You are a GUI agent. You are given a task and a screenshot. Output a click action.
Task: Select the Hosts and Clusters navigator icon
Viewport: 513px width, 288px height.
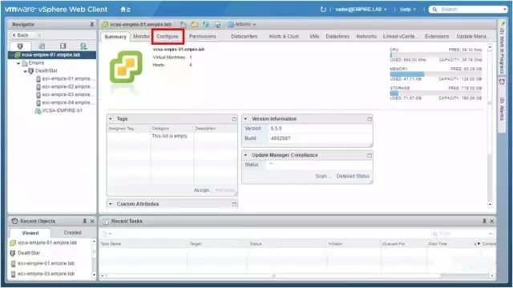click(20, 46)
